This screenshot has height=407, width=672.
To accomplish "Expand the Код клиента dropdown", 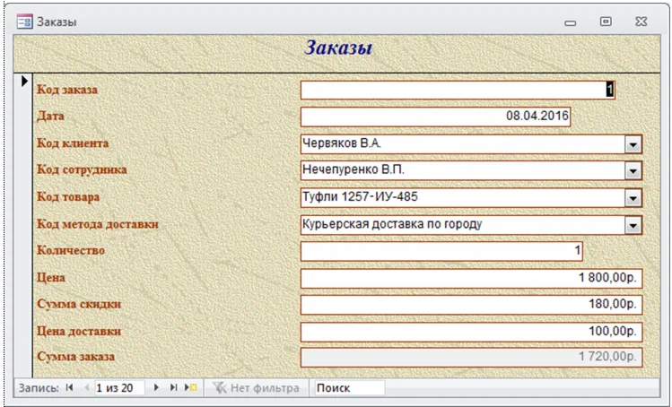I will tap(633, 144).
